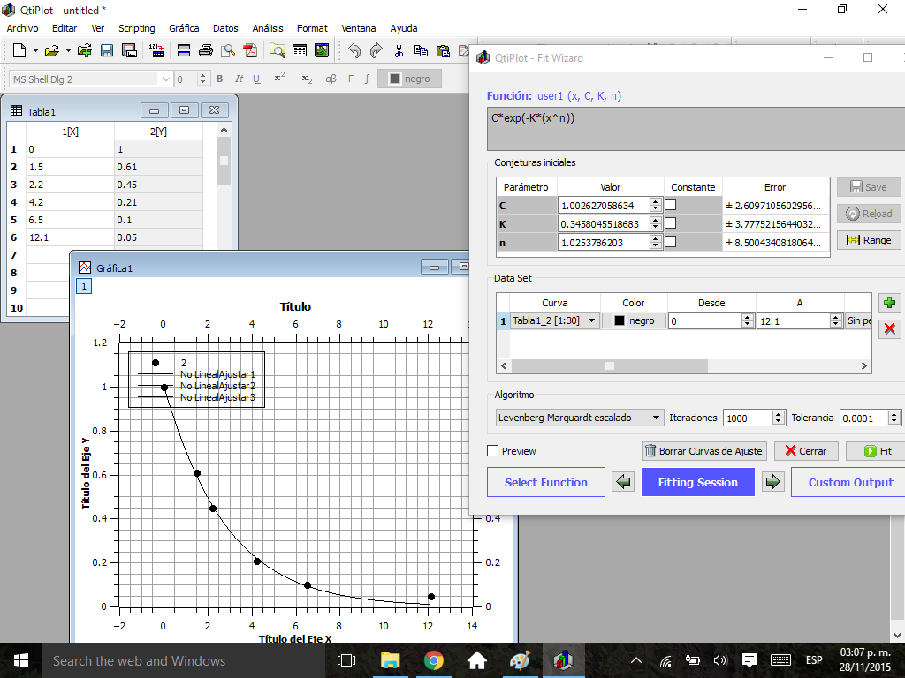The height and width of the screenshot is (678, 905).
Task: Click the Range button
Action: (x=869, y=240)
